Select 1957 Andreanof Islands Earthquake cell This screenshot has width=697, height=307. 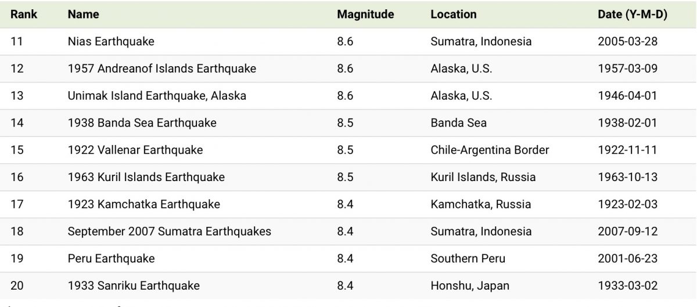pos(161,68)
